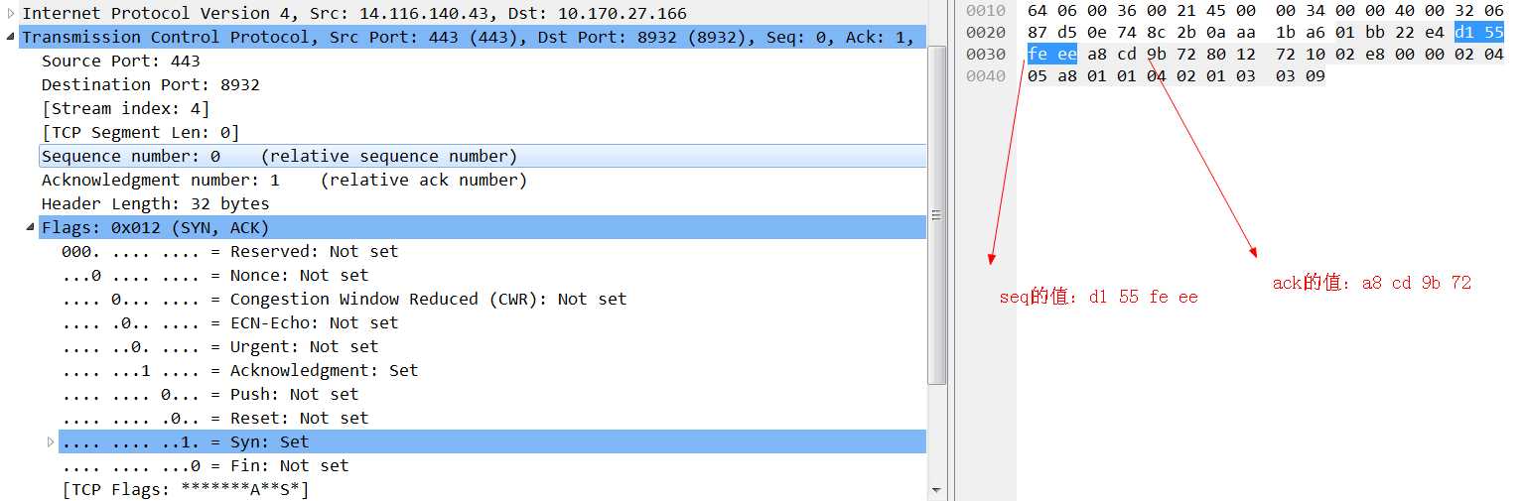Click hex bytes a8 cd in row 0030

pos(1112,55)
